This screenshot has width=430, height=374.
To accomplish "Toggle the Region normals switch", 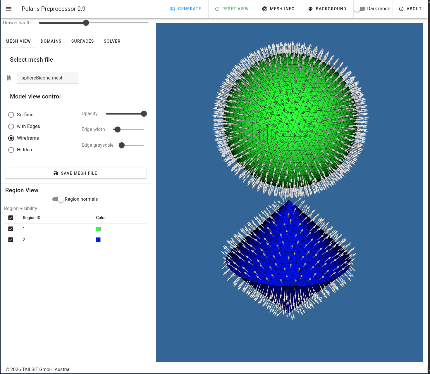I will [58, 199].
